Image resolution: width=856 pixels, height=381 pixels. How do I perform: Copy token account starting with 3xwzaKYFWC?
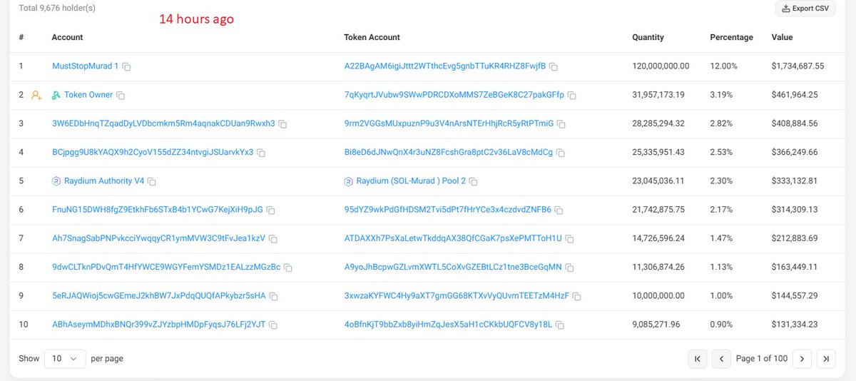coord(577,297)
